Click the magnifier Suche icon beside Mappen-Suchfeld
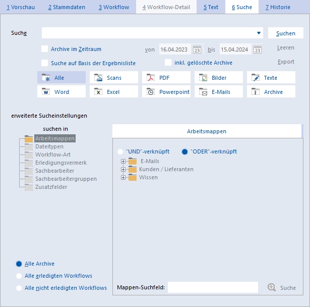Image resolution: width=310 pixels, height=307 pixels. point(272,287)
